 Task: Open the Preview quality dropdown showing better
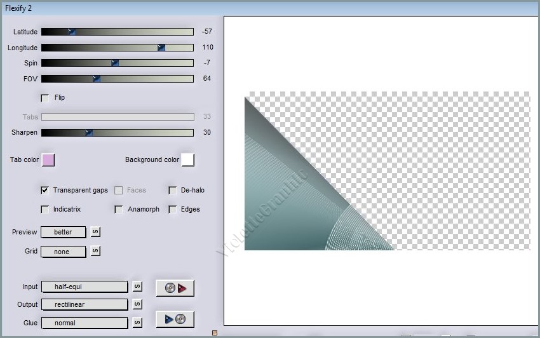[x=64, y=232]
